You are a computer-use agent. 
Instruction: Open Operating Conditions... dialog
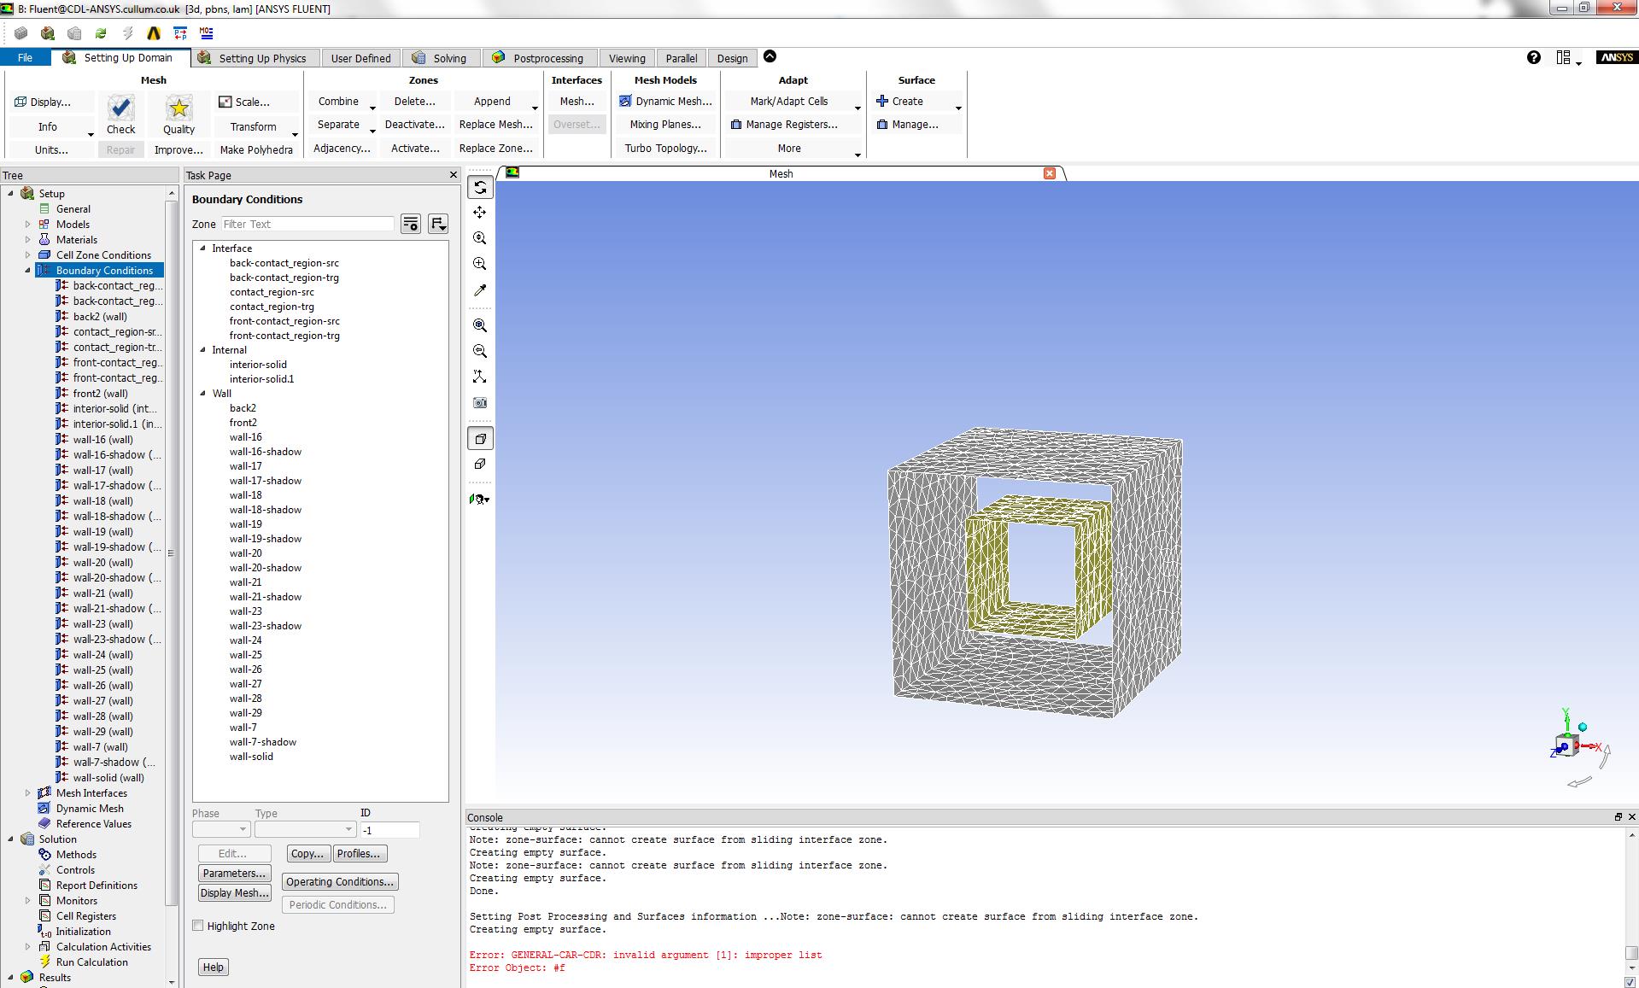[340, 882]
